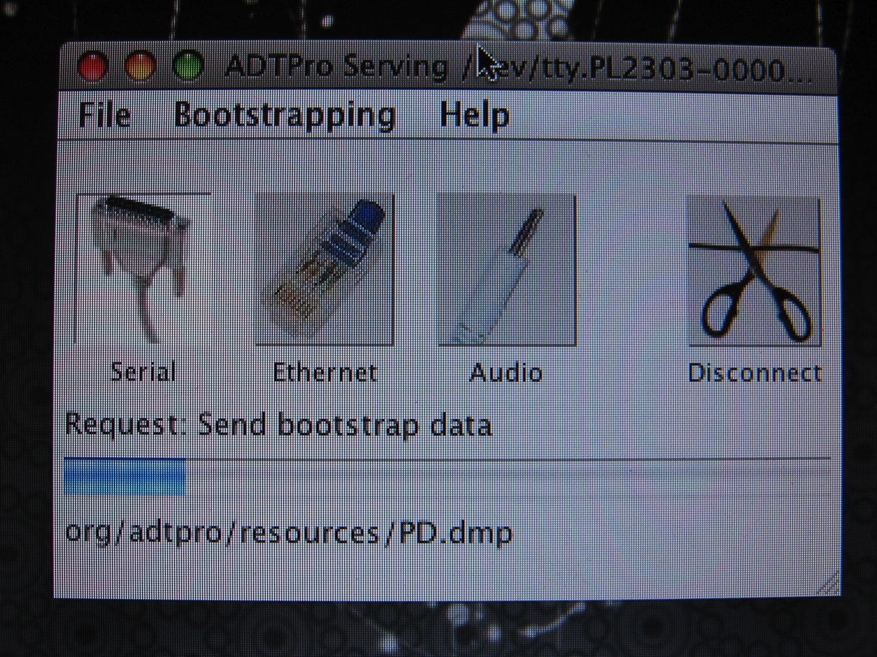
Task: Select the Audio connection icon
Action: [506, 270]
